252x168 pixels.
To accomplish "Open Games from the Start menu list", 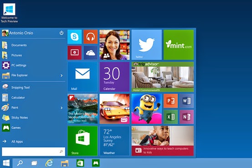I will pos(33,127).
